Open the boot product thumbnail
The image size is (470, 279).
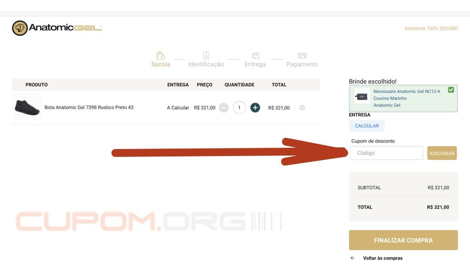(27, 107)
